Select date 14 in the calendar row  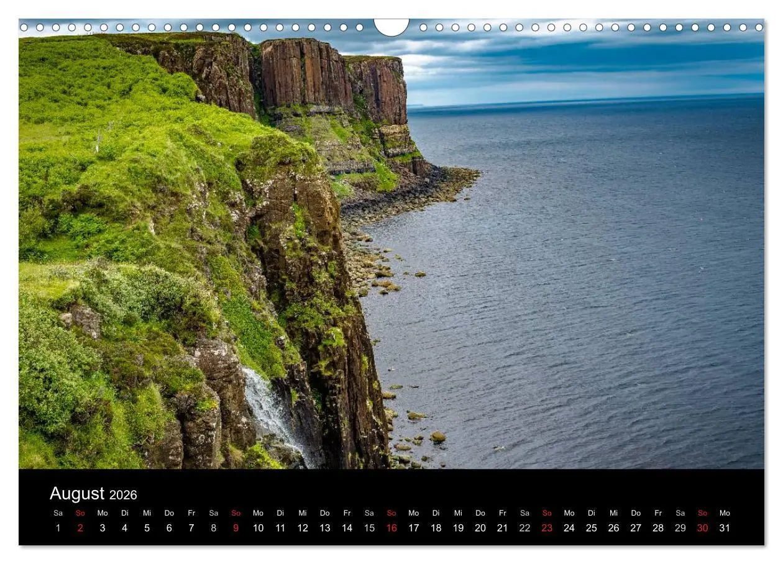pos(347,528)
